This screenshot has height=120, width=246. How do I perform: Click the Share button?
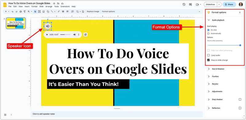point(229,5)
